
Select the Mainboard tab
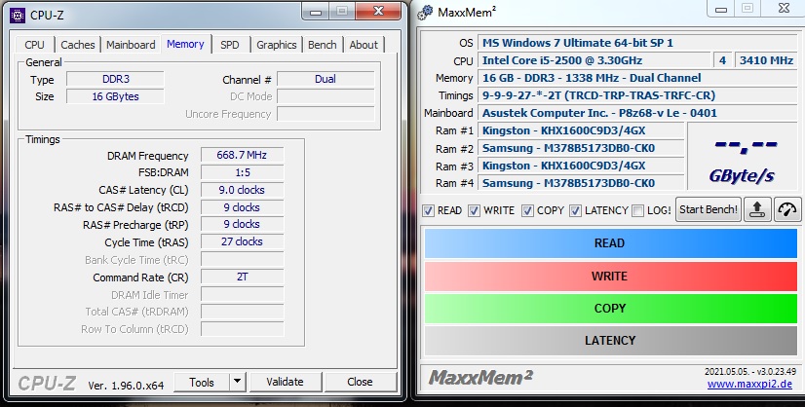click(x=131, y=45)
